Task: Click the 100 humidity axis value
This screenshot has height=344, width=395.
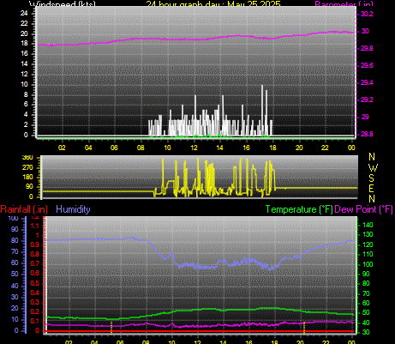Action: [13, 219]
